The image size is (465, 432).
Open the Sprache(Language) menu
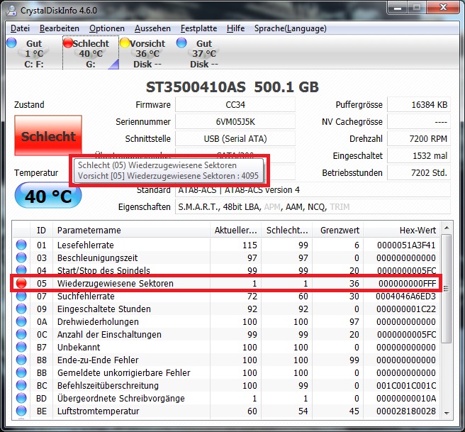point(291,28)
